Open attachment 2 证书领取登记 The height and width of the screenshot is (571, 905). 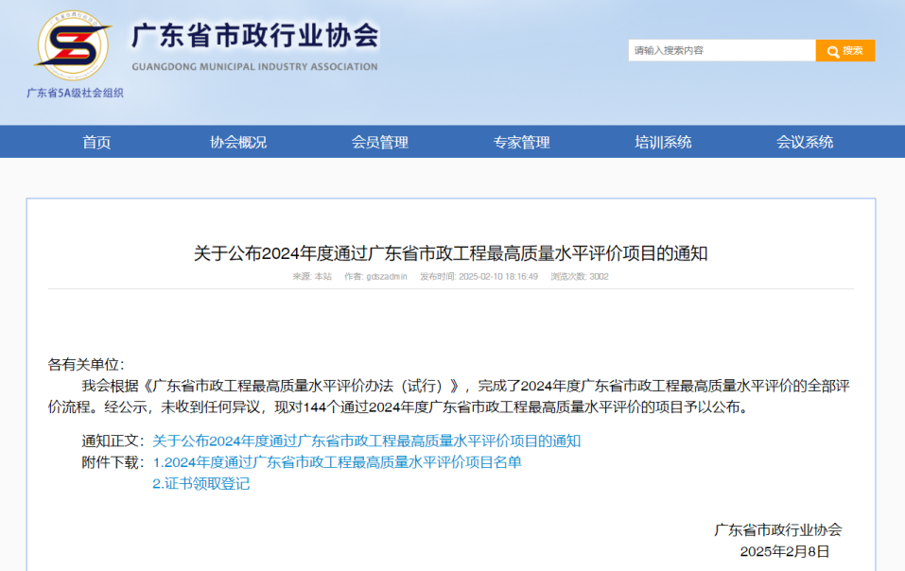[200, 484]
